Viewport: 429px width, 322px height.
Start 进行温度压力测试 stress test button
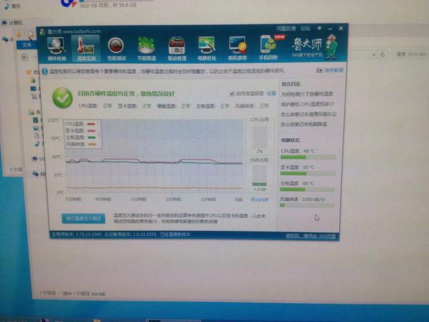point(84,219)
